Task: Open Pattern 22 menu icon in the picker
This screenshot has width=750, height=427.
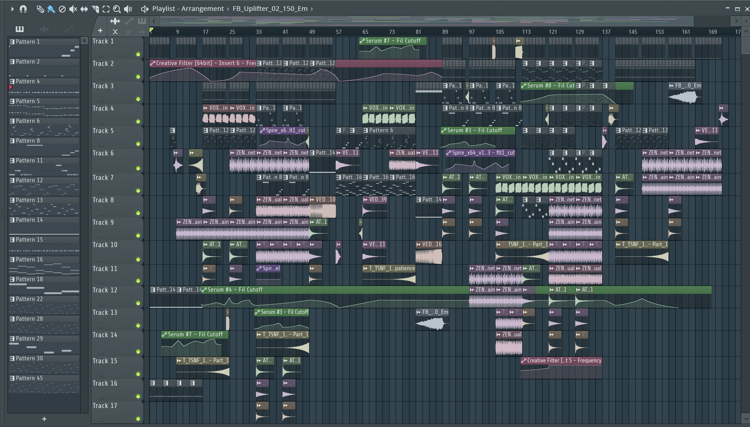Action: (12, 299)
